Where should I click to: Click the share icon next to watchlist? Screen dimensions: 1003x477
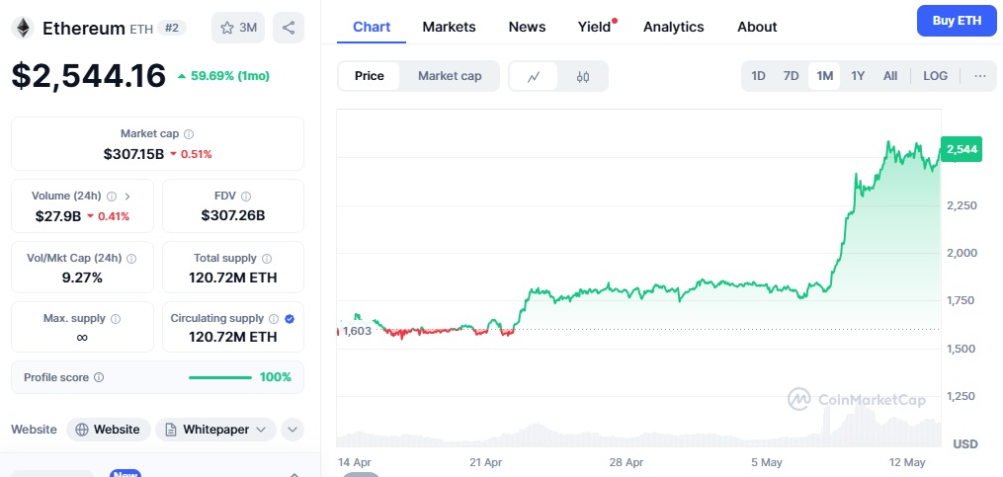(288, 28)
